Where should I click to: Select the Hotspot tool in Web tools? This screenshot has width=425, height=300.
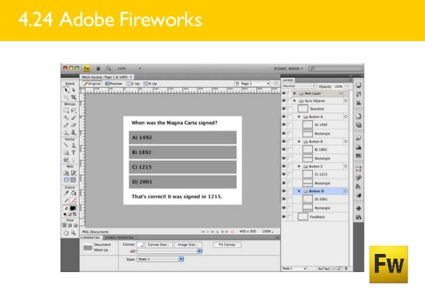pyautogui.click(x=67, y=173)
